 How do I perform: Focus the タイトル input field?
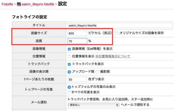pyautogui.click(x=120, y=26)
